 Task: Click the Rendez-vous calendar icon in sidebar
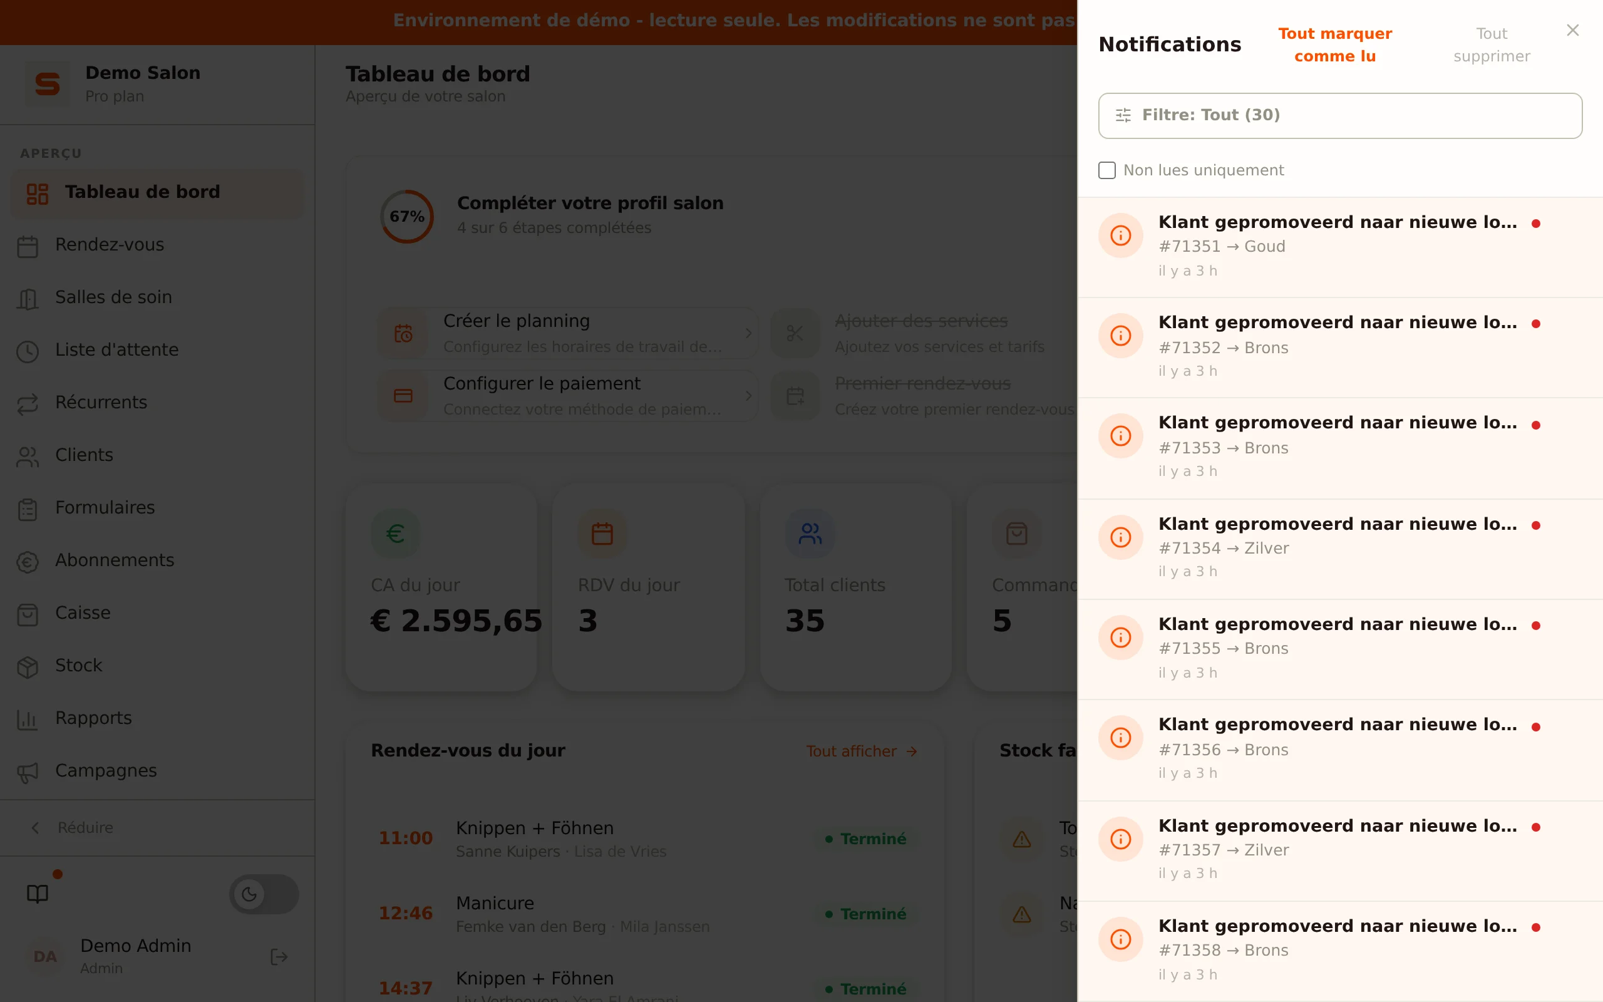pos(27,246)
